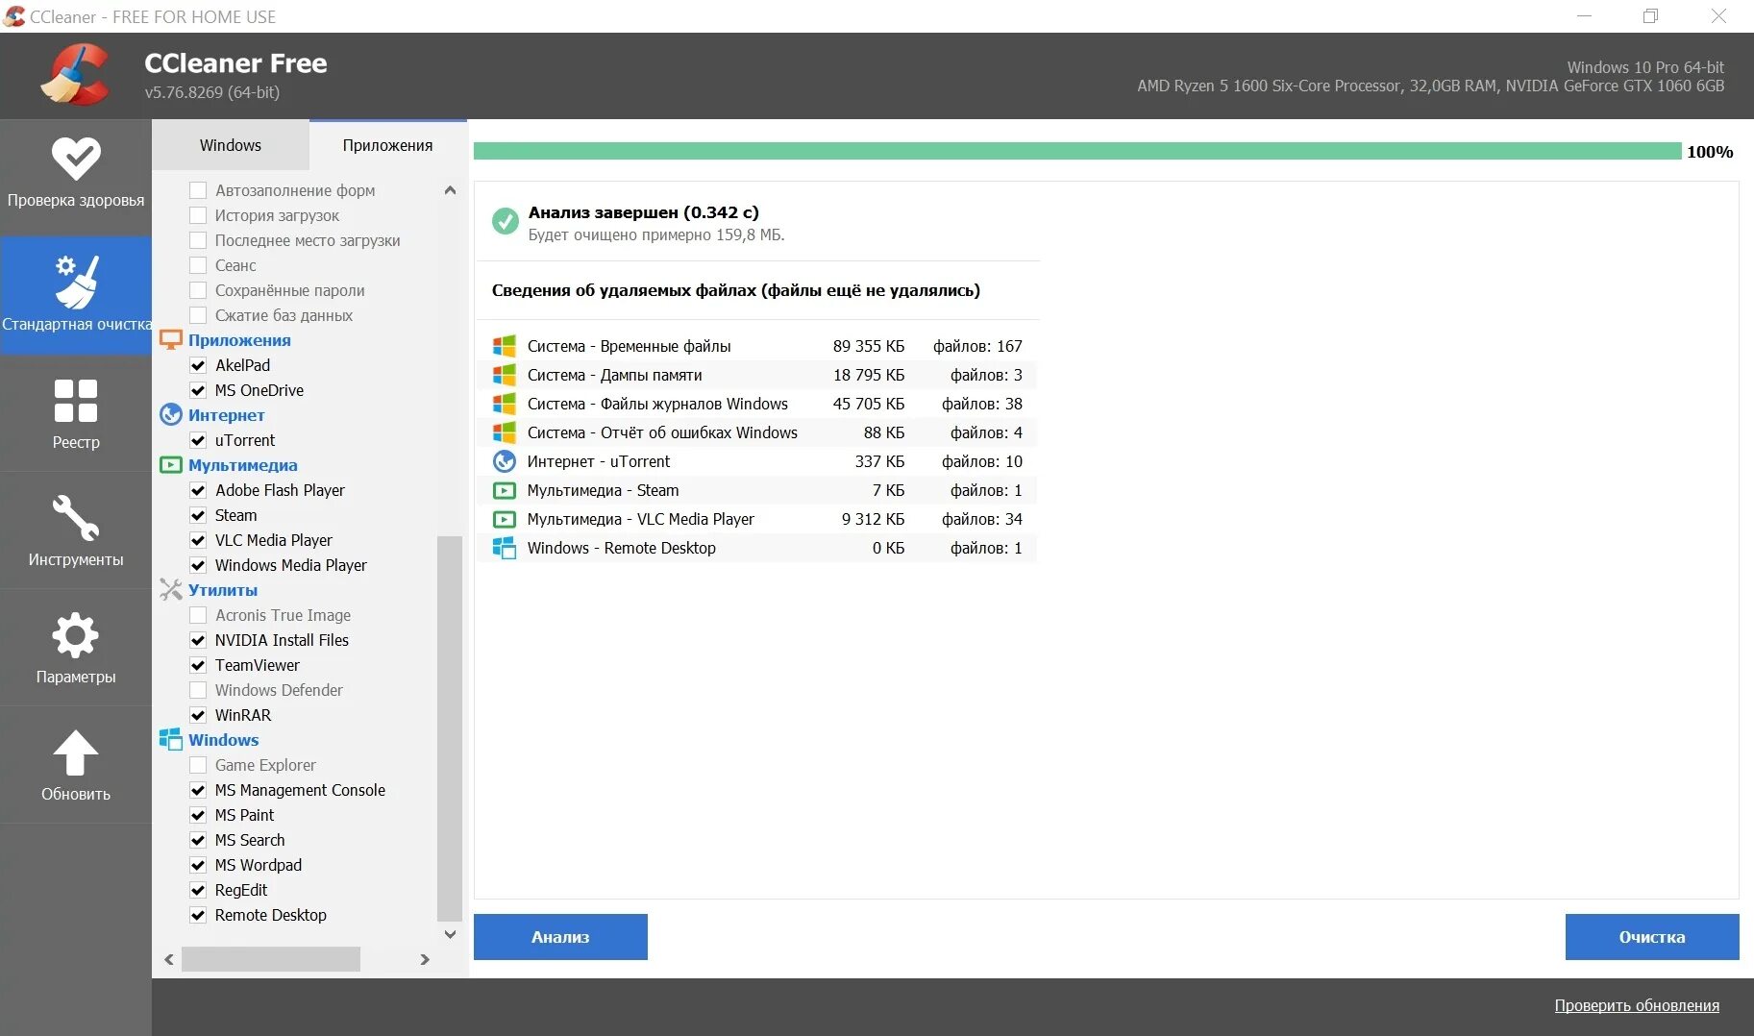Select the Приложения category header in the list
This screenshot has height=1036, width=1754.
pyautogui.click(x=239, y=340)
